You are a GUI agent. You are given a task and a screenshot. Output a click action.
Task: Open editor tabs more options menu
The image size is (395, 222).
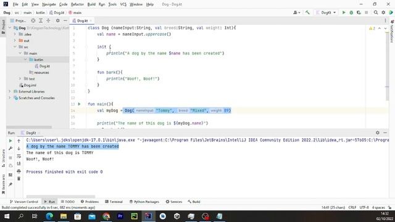pos(385,20)
